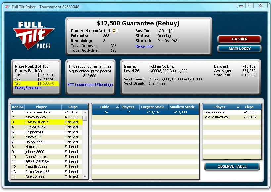Image resolution: width=271 pixels, height=192 pixels.
Task: Click the Buy-In value $20 + $2
Action: click(x=165, y=31)
